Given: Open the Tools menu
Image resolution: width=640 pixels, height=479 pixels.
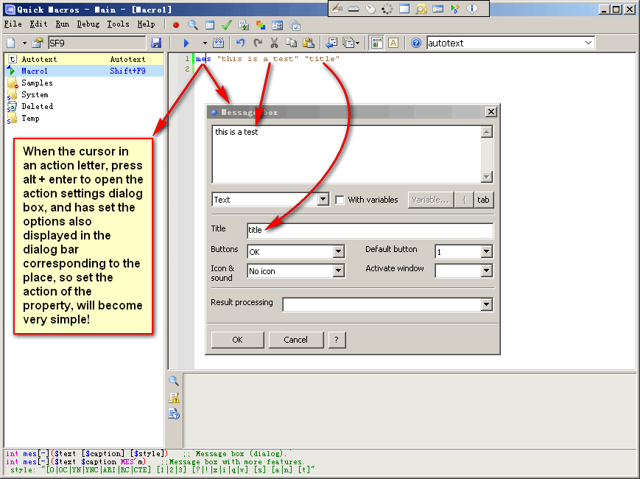Looking at the screenshot, I should point(118,24).
